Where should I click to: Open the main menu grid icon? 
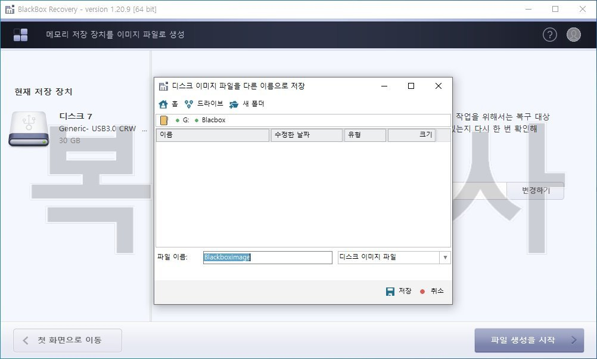(21, 35)
